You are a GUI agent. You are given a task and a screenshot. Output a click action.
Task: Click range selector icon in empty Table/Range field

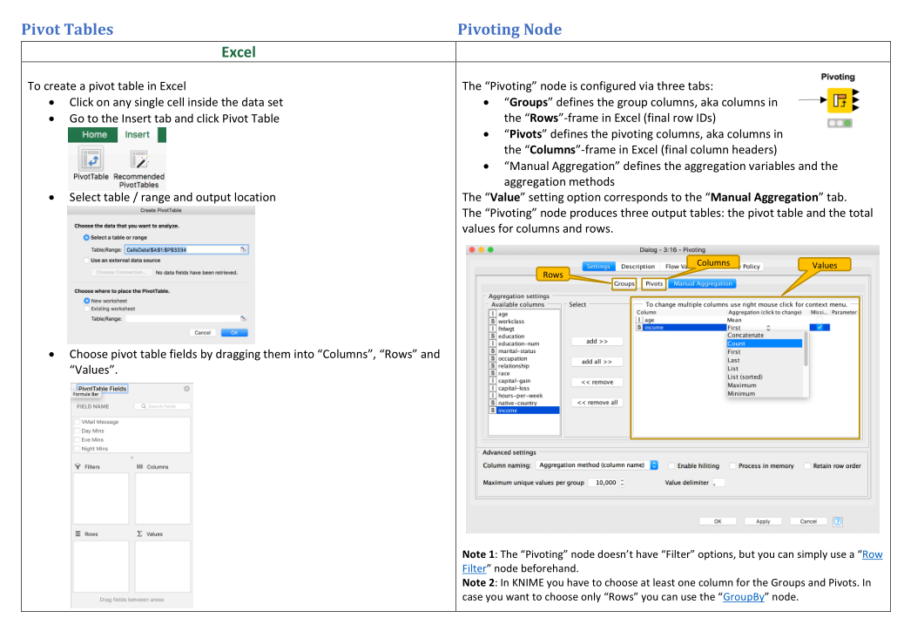[x=243, y=318]
